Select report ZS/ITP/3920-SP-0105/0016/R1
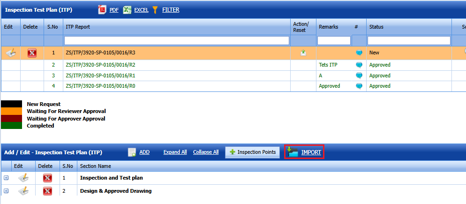This screenshot has width=466, height=204. point(100,76)
